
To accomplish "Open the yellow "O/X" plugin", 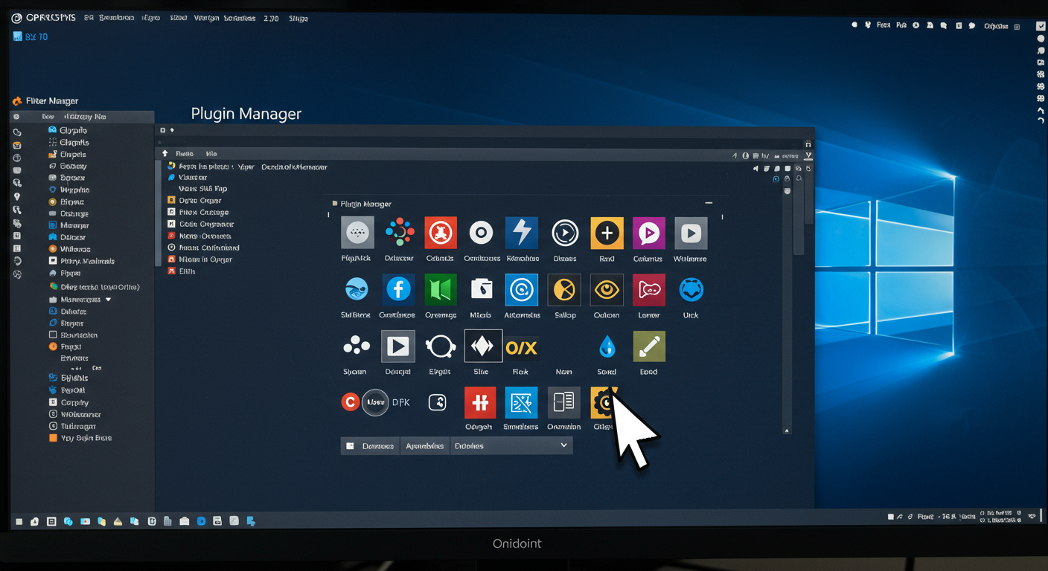I will click(x=521, y=347).
